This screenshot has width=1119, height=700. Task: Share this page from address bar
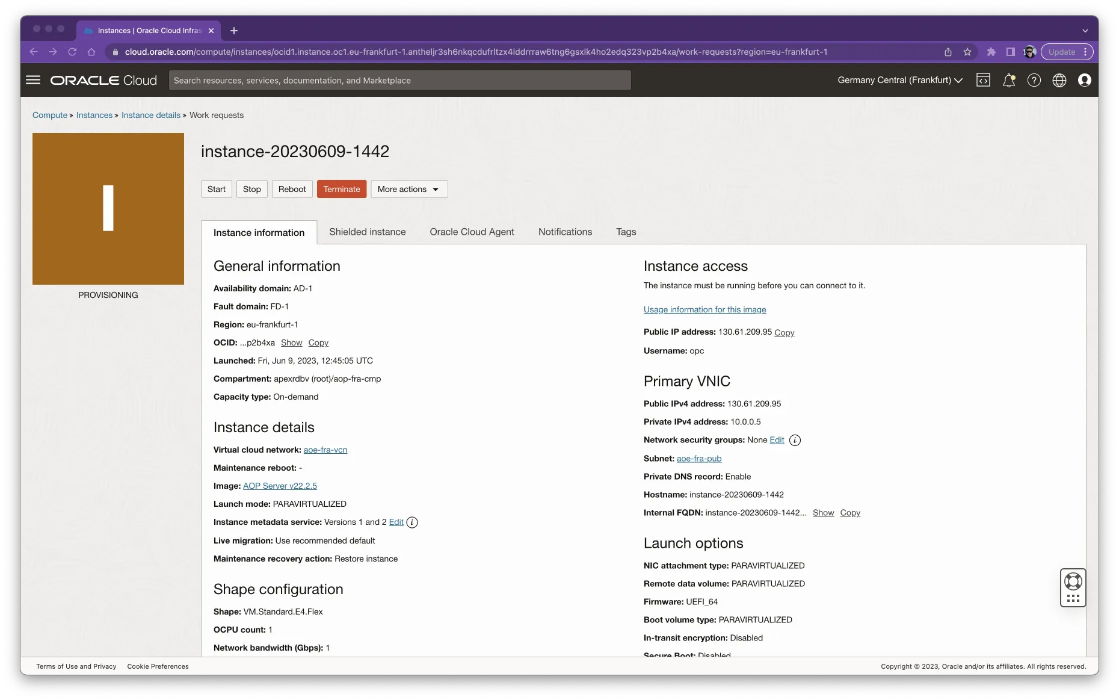[x=948, y=52]
